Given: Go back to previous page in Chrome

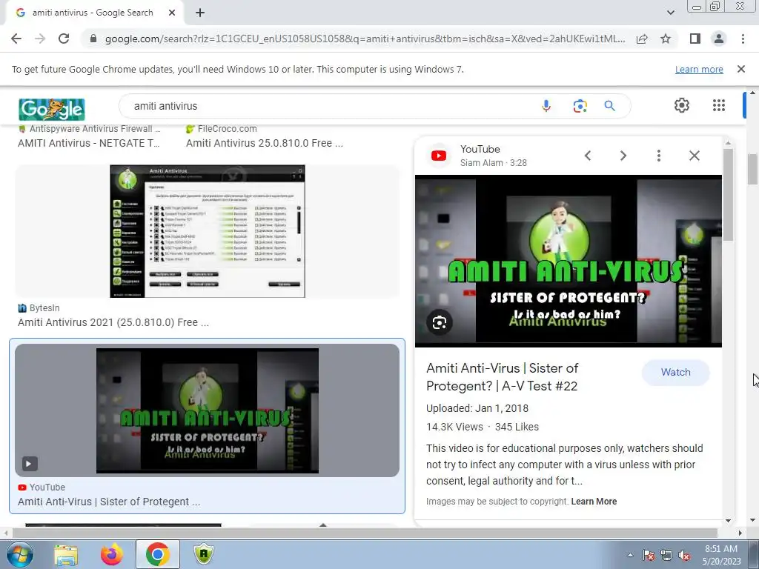Looking at the screenshot, I should tap(16, 39).
